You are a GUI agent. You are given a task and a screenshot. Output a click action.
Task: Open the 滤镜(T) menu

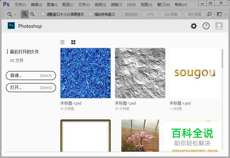pyautogui.click(x=116, y=5)
